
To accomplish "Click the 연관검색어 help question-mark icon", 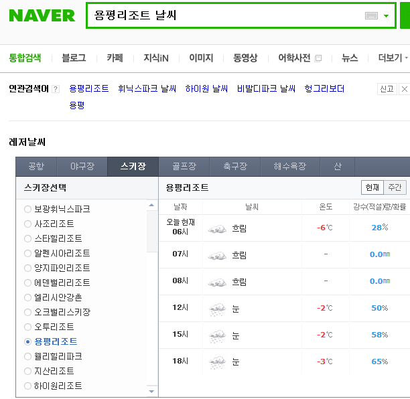I will [x=56, y=89].
